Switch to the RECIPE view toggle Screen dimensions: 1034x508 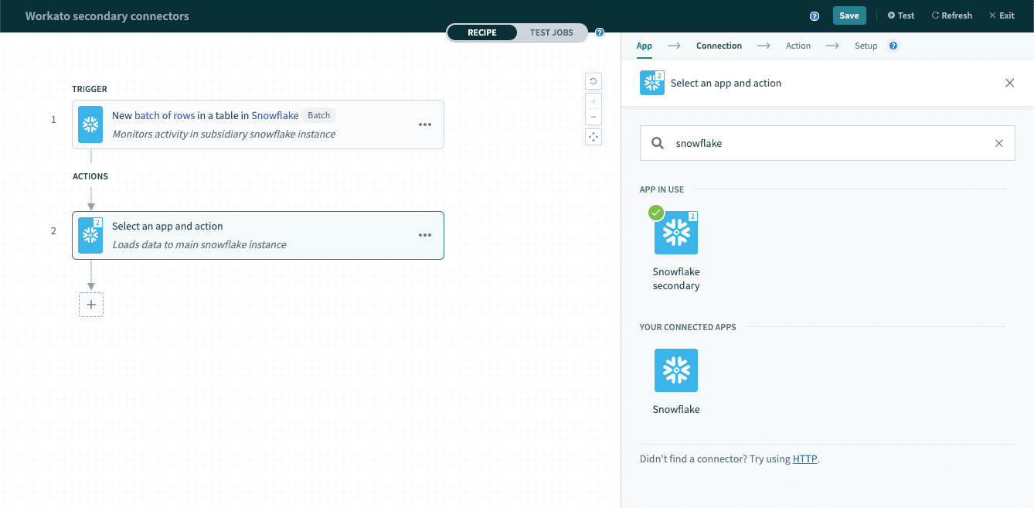pos(481,32)
